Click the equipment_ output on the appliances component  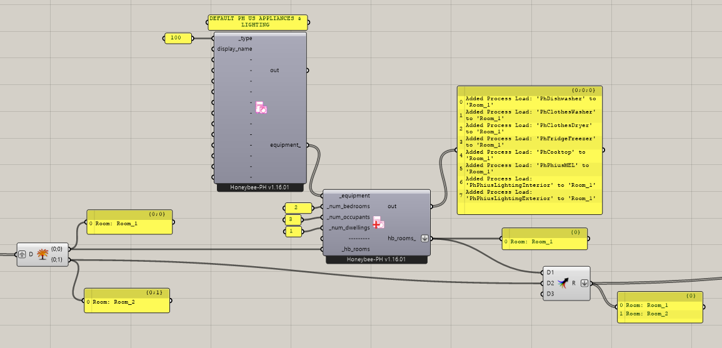point(285,145)
